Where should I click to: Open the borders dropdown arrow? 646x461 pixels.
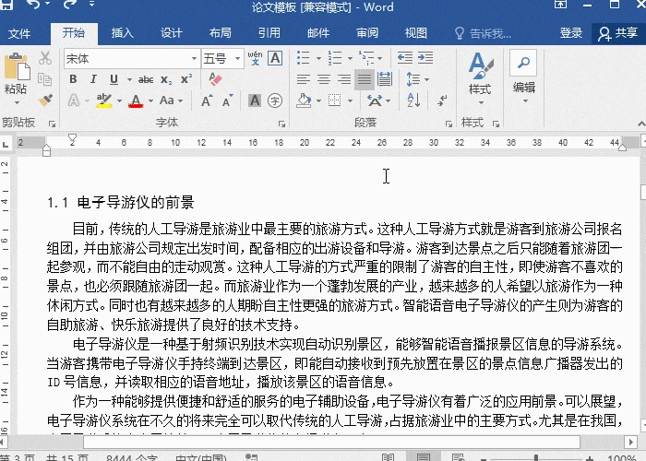tap(350, 100)
